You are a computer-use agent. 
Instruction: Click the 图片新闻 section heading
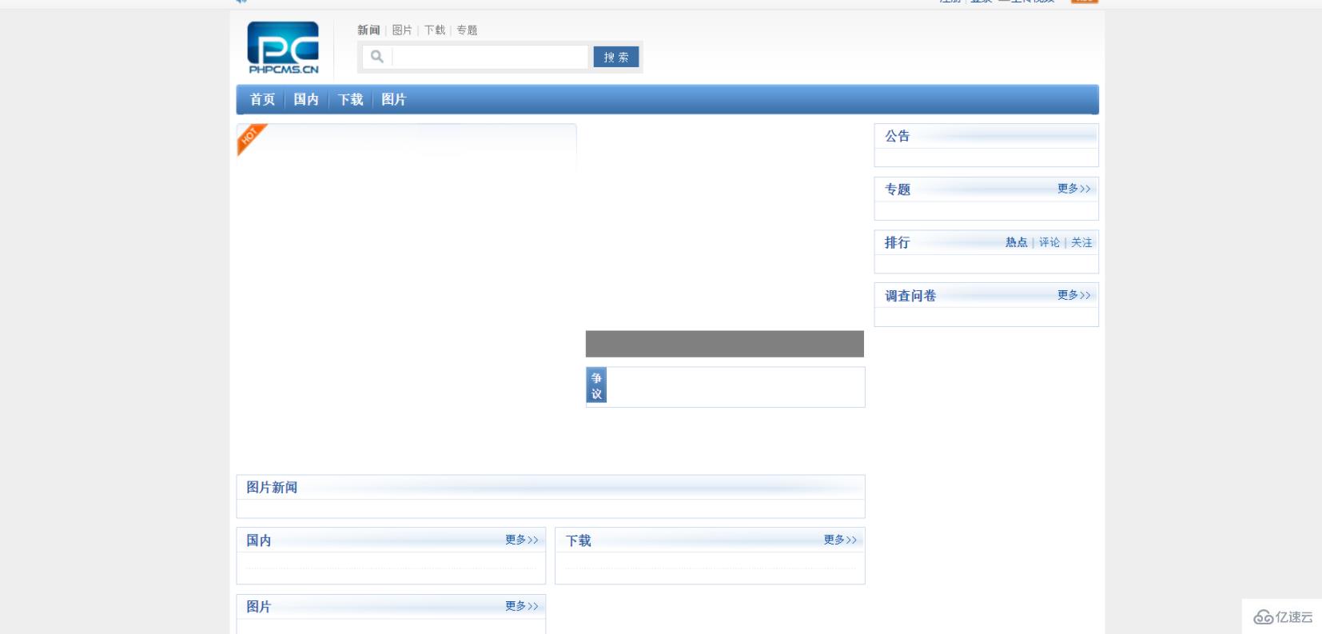[272, 488]
